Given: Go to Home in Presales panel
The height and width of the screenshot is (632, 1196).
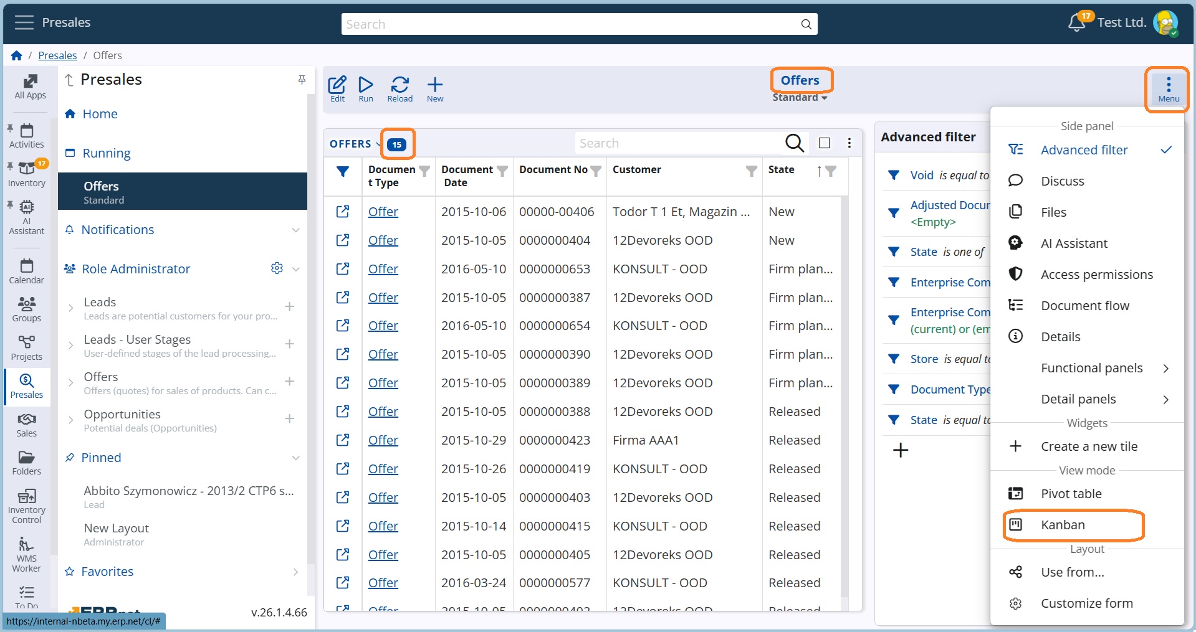Looking at the screenshot, I should click(100, 114).
